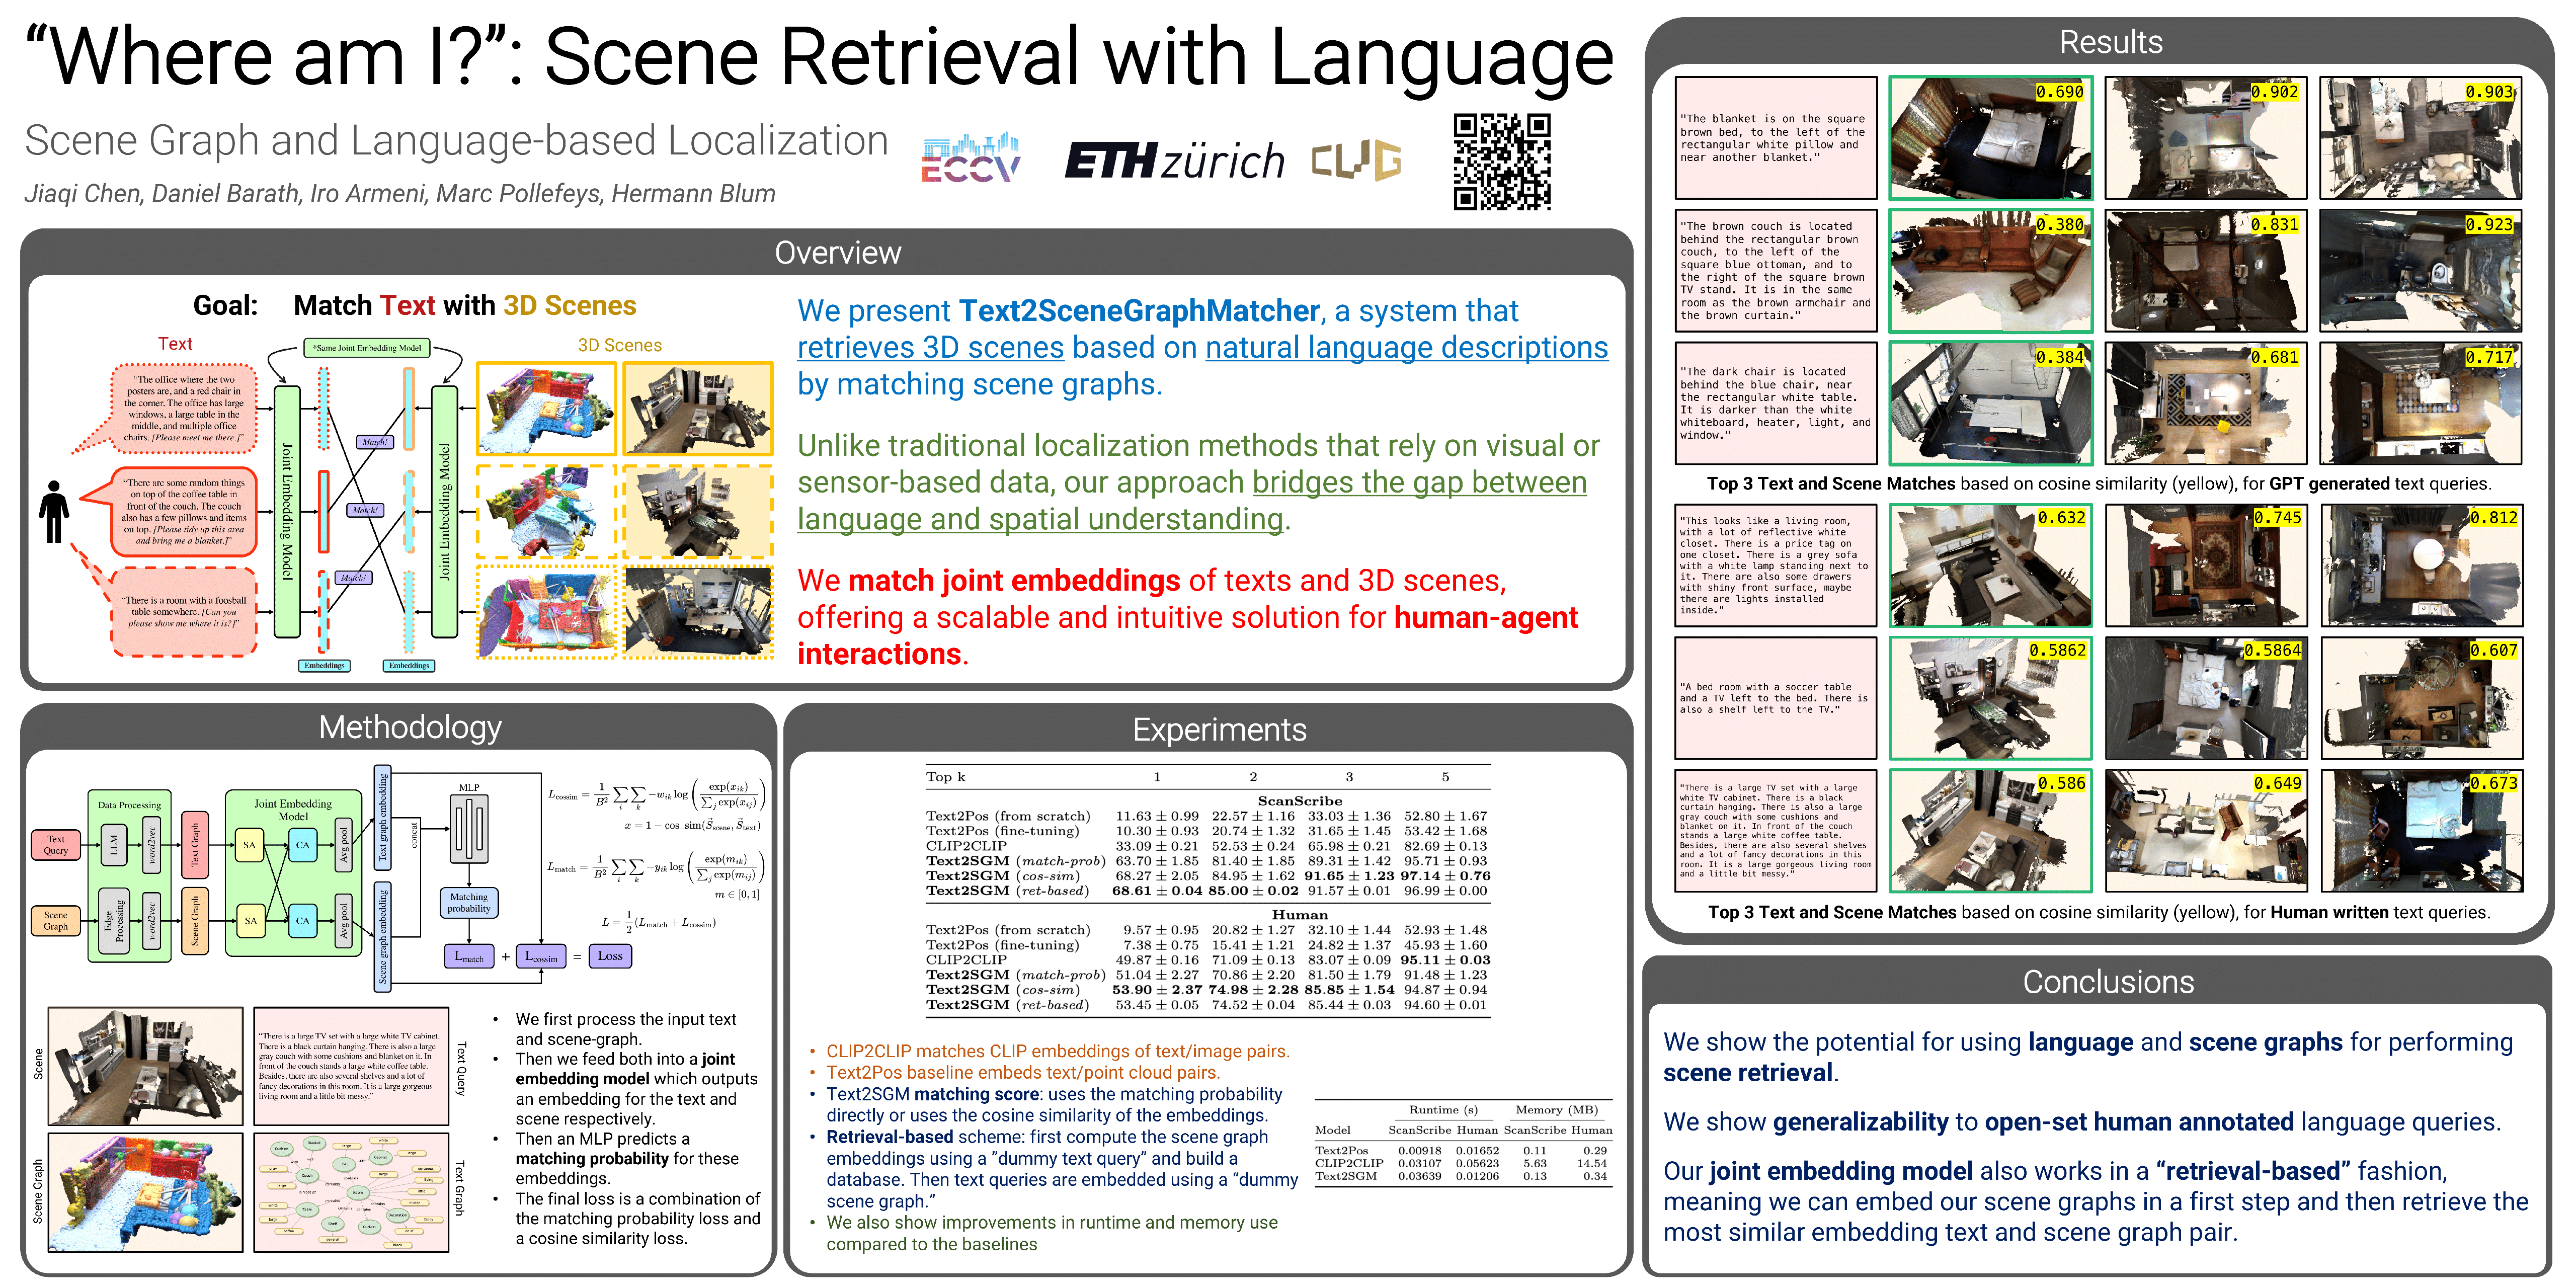The image size is (2576, 1288).
Task: Click the pink 'Text Query' block in the Methodology diagram
Action: pos(56,845)
